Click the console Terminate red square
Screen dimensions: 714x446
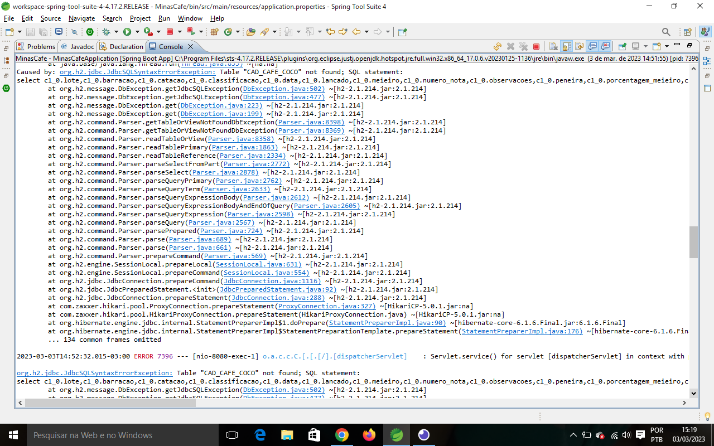coord(536,47)
